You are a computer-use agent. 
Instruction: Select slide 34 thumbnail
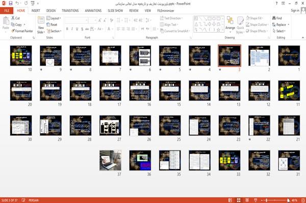(199, 160)
